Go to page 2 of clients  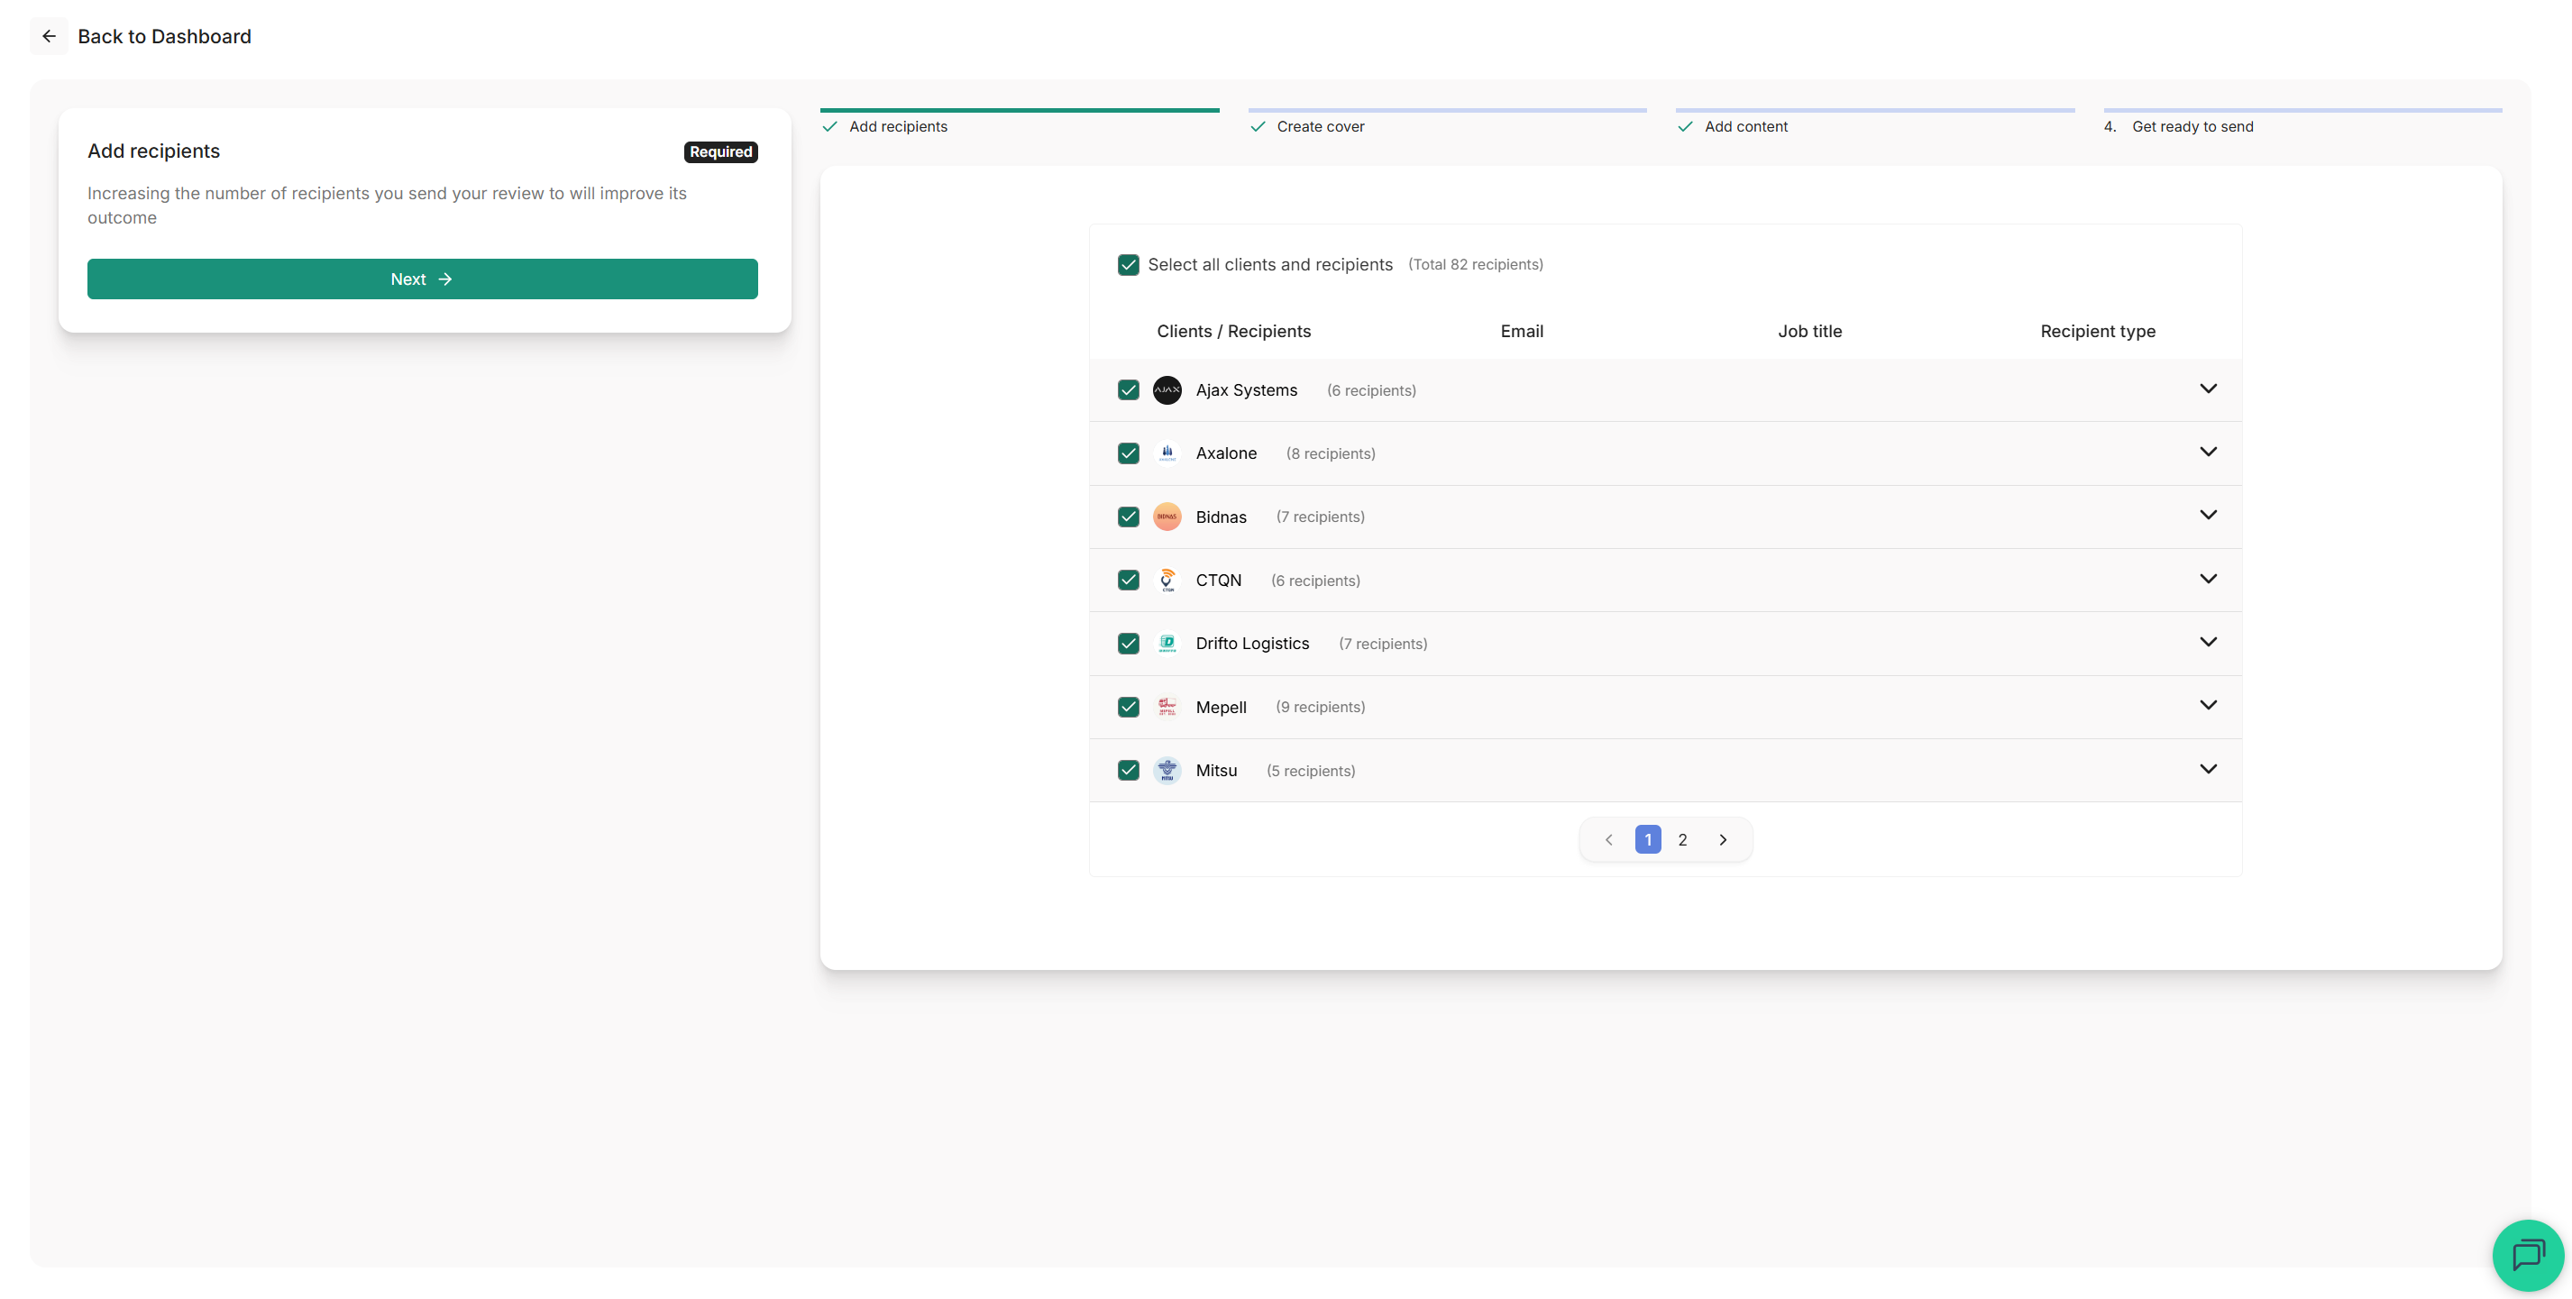tap(1682, 839)
